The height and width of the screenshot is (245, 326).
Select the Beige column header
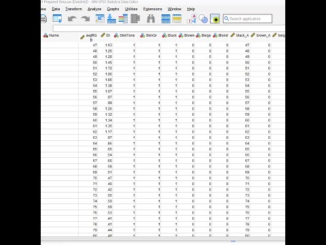(203, 37)
